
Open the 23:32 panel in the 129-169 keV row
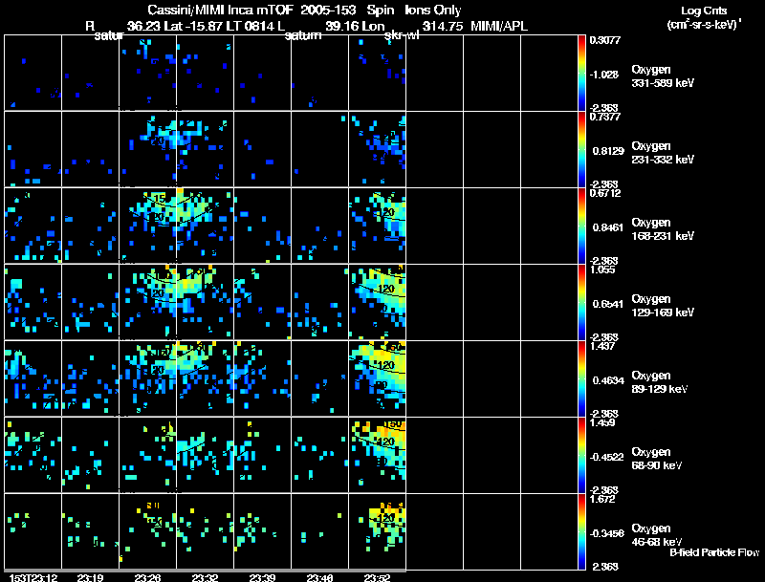click(205, 302)
